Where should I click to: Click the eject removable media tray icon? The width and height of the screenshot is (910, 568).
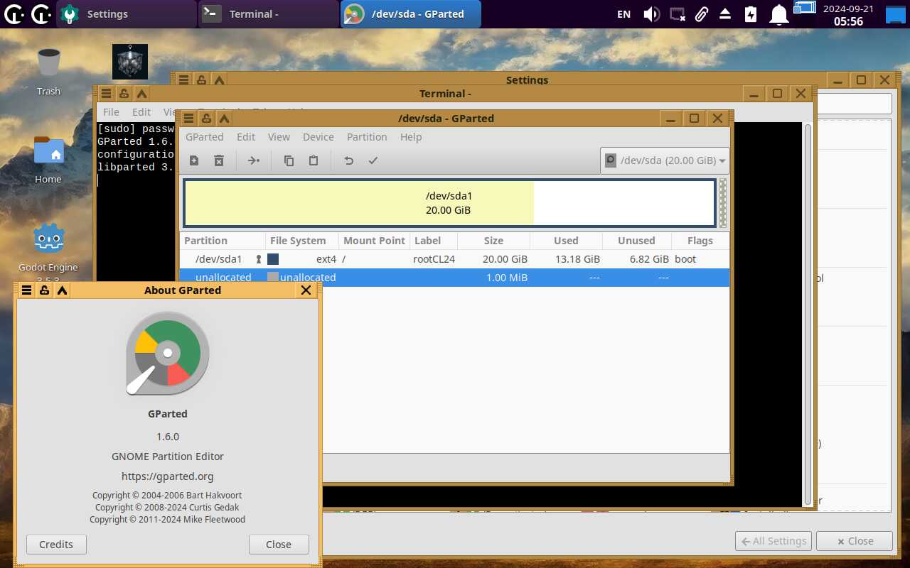click(725, 14)
